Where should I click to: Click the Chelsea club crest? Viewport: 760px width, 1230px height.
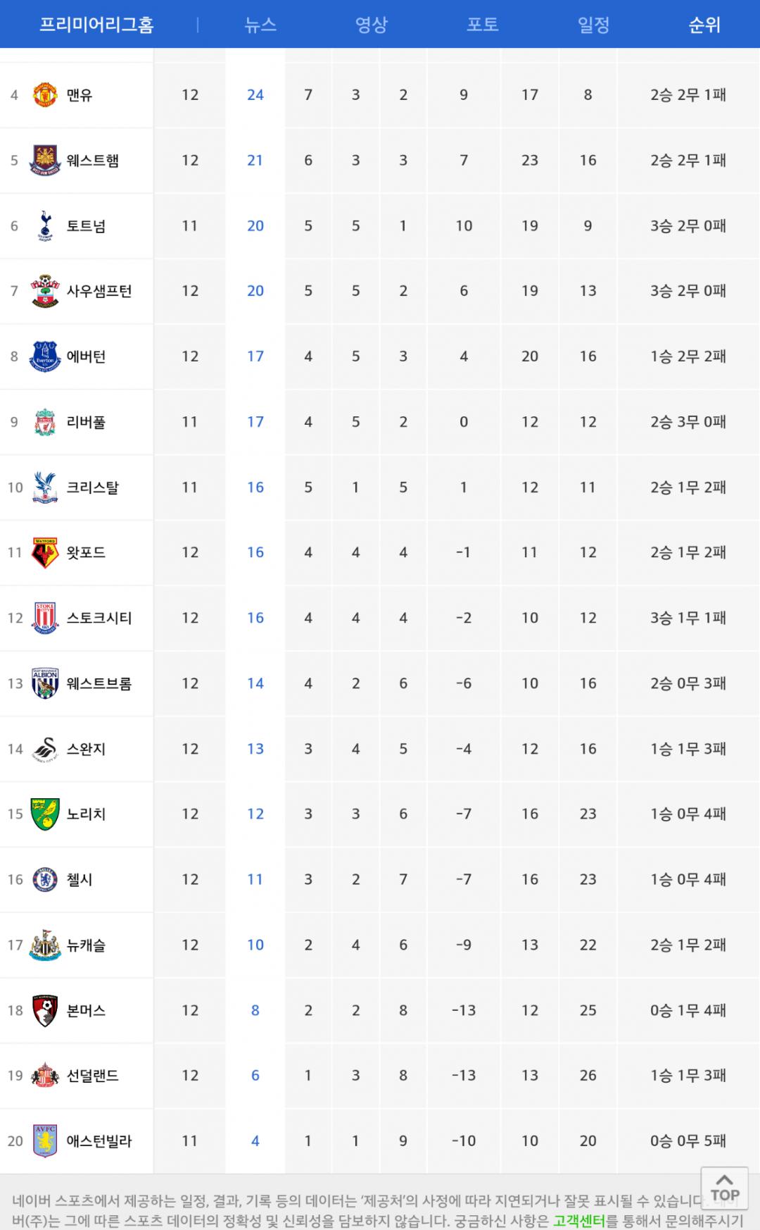tap(45, 880)
